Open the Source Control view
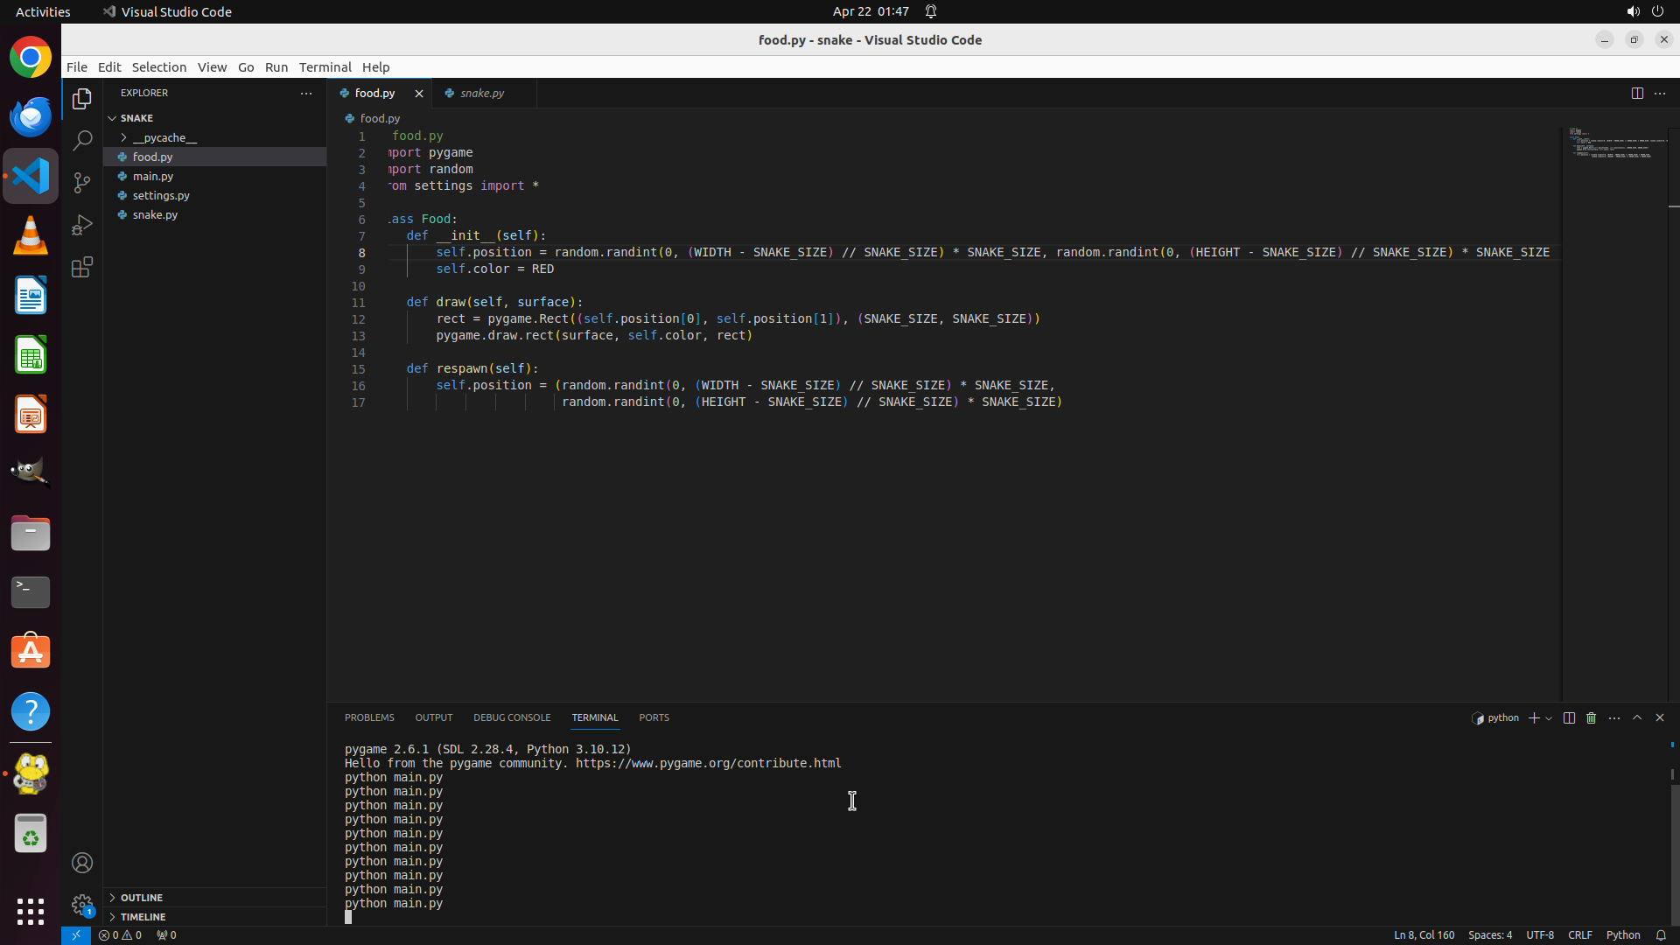1680x945 pixels. point(82,183)
